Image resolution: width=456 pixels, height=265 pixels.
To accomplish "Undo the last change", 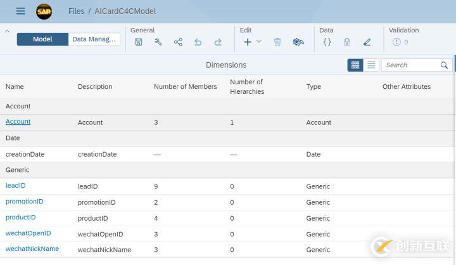I will tap(198, 42).
